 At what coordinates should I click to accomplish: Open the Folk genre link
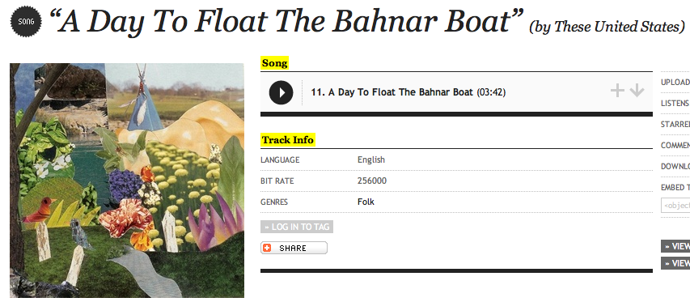point(366,202)
